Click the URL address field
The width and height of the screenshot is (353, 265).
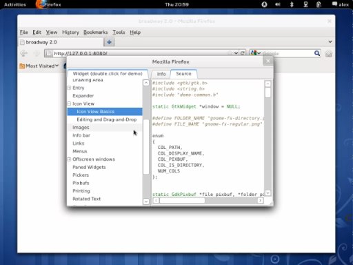140,53
